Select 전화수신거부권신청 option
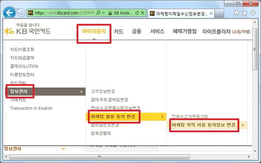This screenshot has height=163, width=261. [190, 116]
